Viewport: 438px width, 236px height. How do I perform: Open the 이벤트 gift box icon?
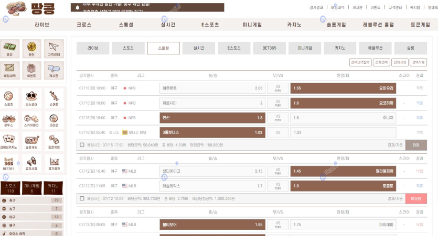(31, 70)
